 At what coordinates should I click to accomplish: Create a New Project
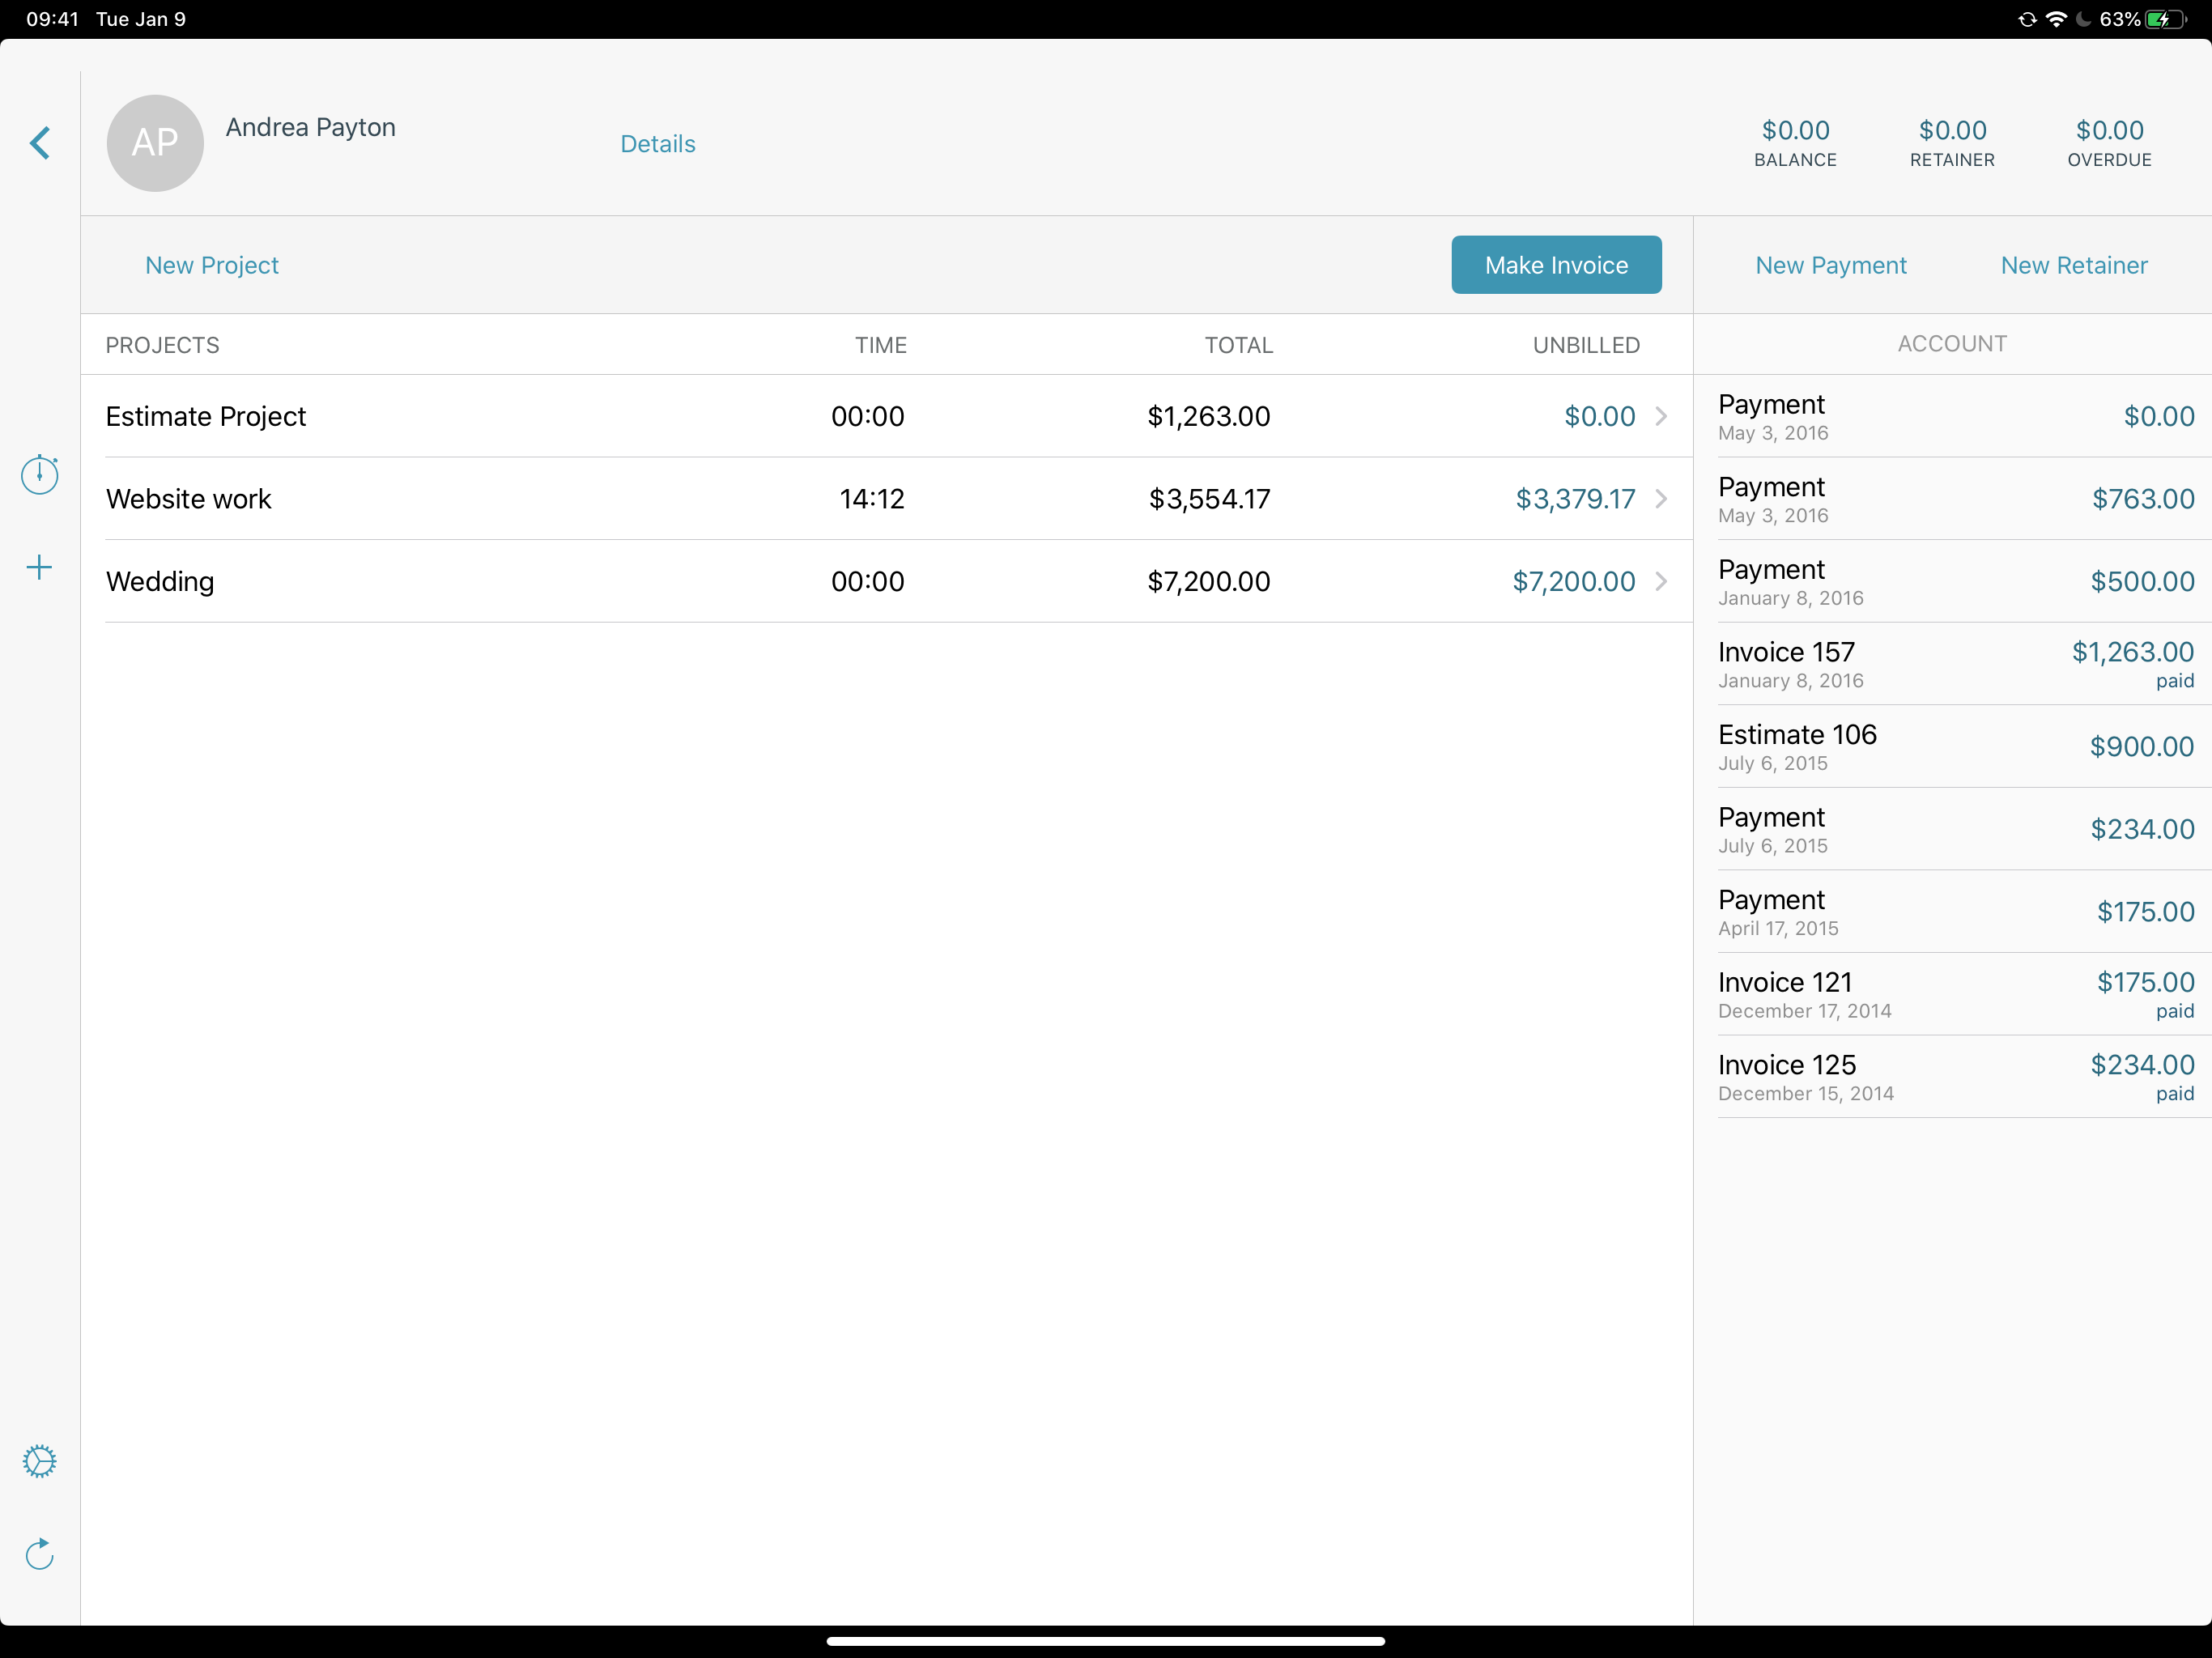tap(212, 265)
